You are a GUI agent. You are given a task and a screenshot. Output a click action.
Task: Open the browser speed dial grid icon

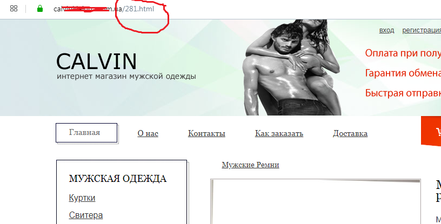pos(14,9)
